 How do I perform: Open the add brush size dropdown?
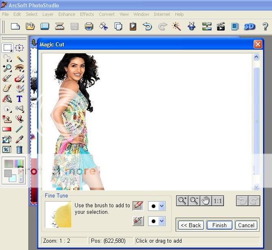click(x=161, y=206)
